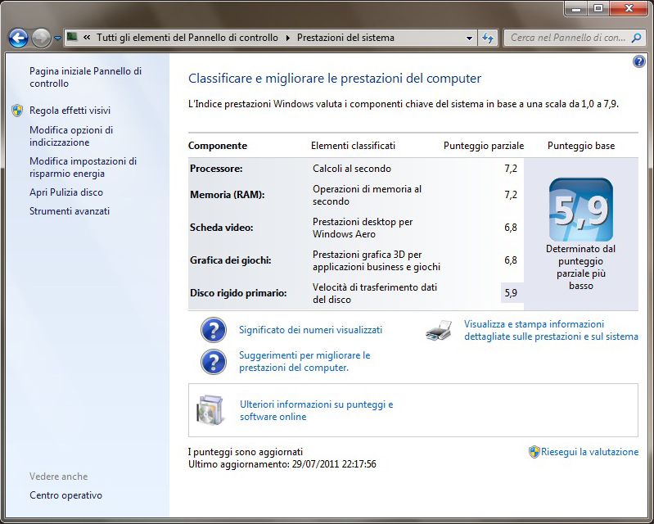Click question icon beside 'Significato dei numeri'
Viewport: 654px width, 524px height.
click(214, 330)
